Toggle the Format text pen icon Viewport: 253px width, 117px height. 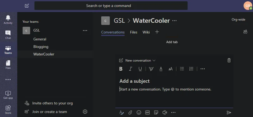point(121,113)
